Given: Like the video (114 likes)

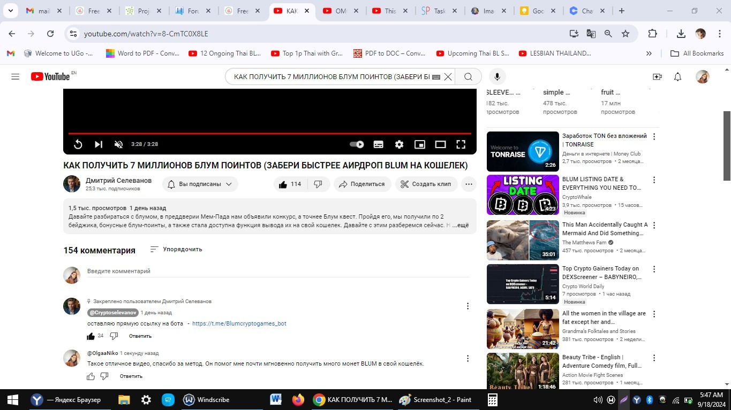Looking at the screenshot, I should (x=290, y=184).
